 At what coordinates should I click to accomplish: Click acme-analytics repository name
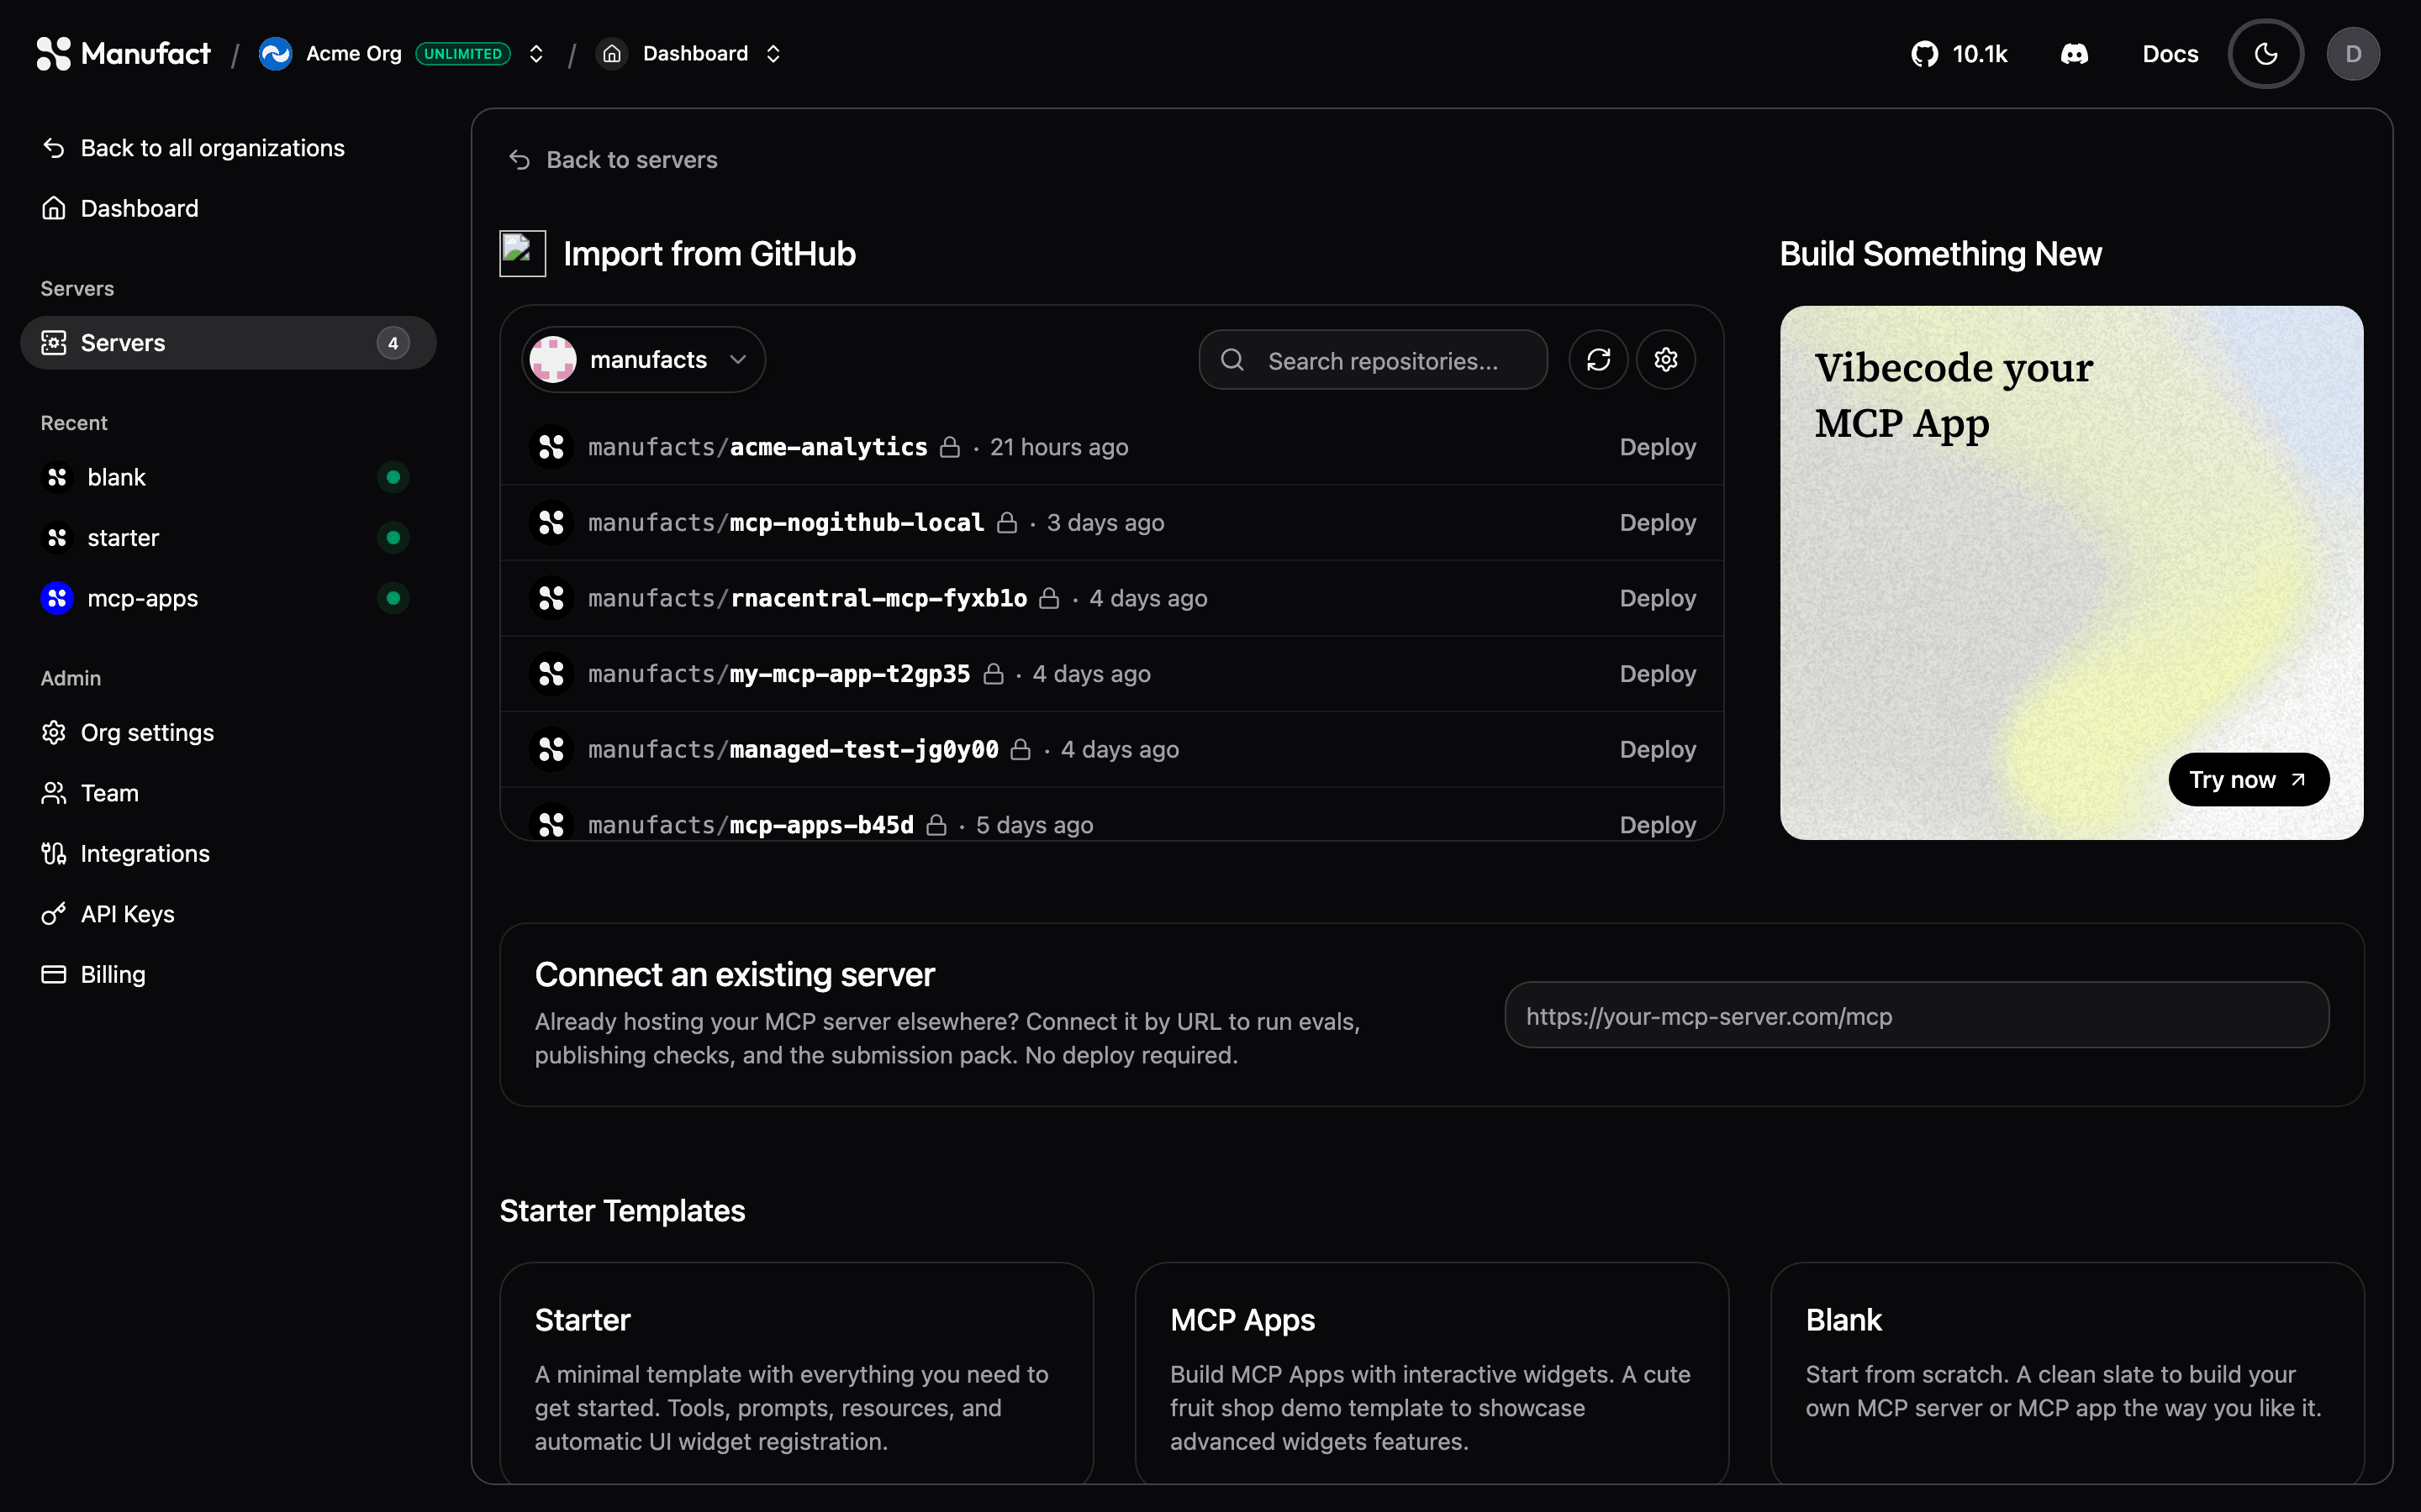click(828, 447)
